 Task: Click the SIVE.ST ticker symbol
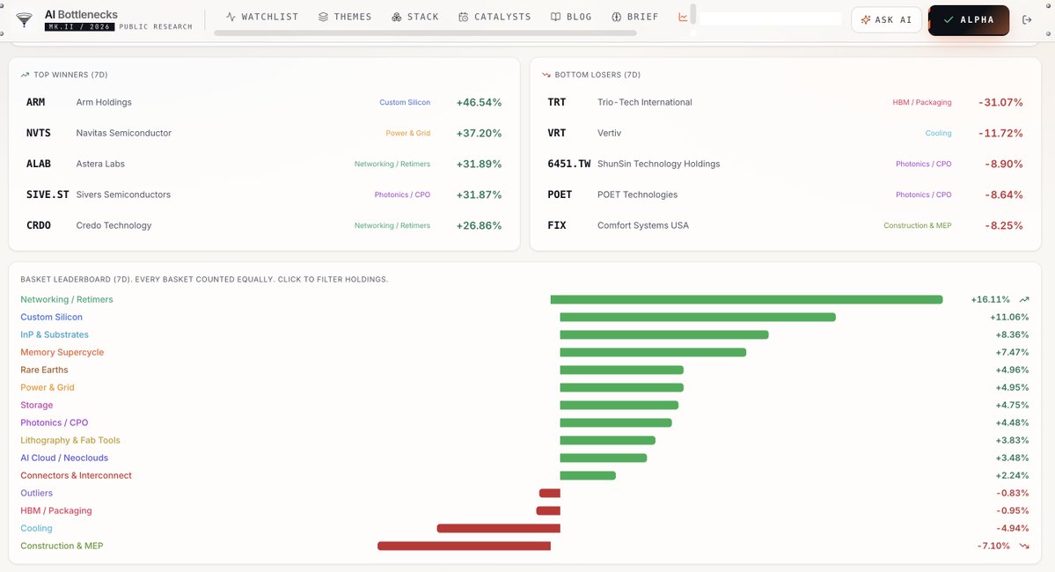pyautogui.click(x=48, y=194)
